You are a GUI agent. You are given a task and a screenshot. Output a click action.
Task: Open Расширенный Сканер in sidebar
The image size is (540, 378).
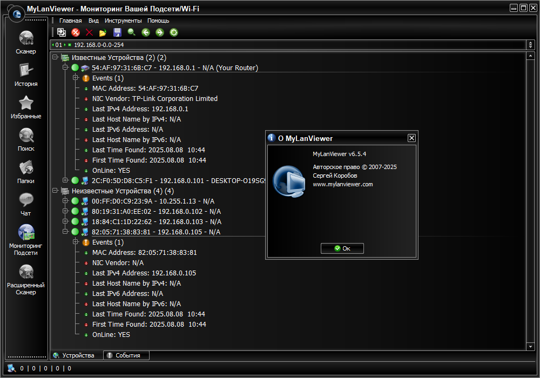coord(26,279)
